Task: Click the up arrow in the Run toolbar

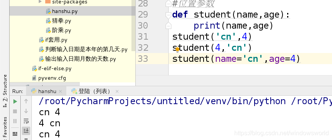Action: [26, 101]
